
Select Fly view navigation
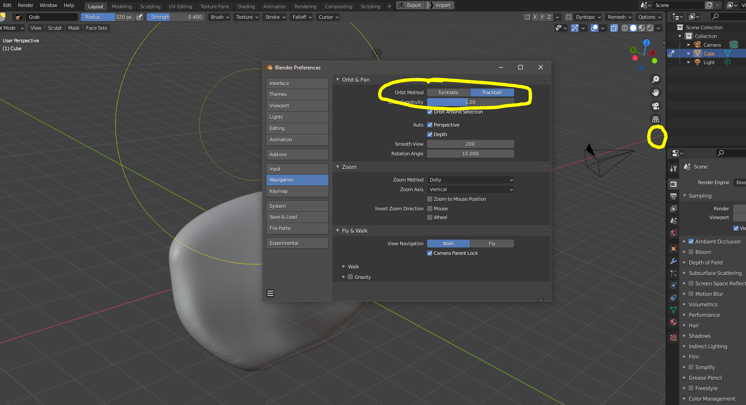(x=492, y=244)
